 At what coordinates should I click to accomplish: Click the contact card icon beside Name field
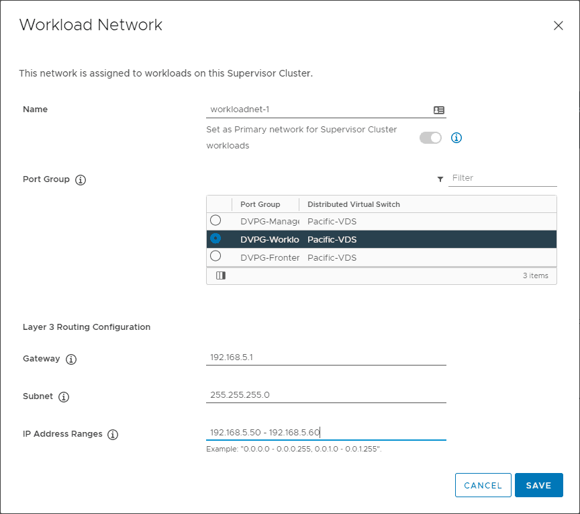(x=439, y=110)
